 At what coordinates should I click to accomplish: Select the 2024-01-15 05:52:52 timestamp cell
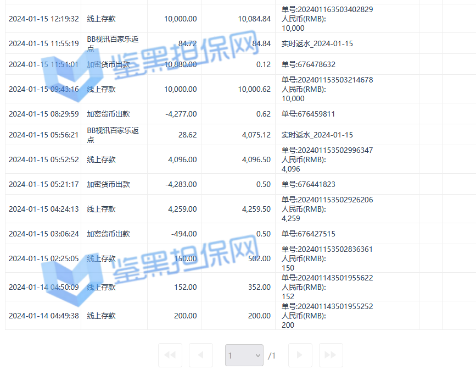[44, 159]
